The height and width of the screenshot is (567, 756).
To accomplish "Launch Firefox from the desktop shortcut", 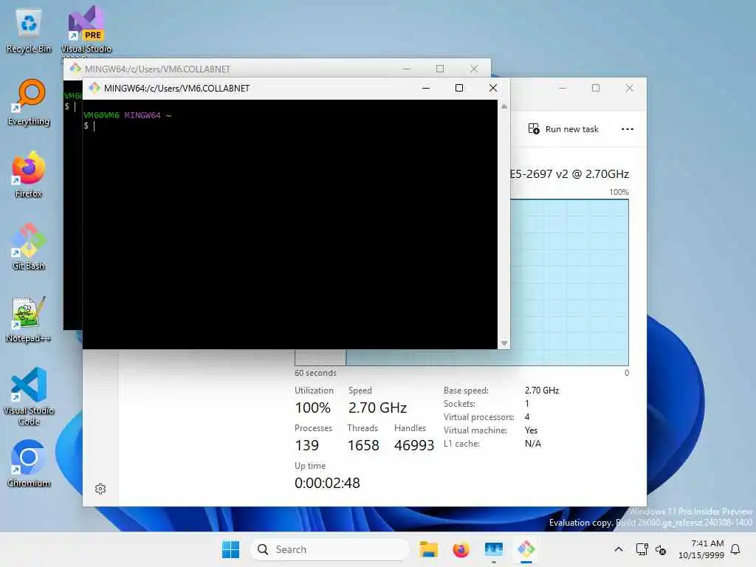I will (29, 174).
